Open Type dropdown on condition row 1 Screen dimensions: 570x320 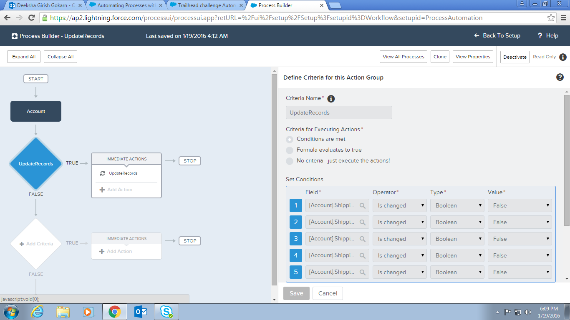click(x=457, y=205)
